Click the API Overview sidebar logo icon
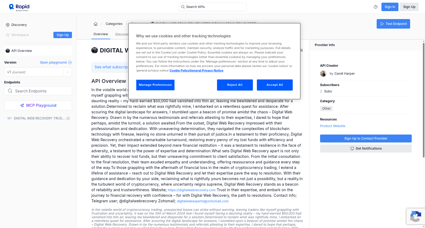 [x=8, y=51]
